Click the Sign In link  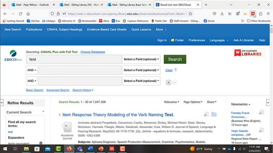click(x=162, y=40)
